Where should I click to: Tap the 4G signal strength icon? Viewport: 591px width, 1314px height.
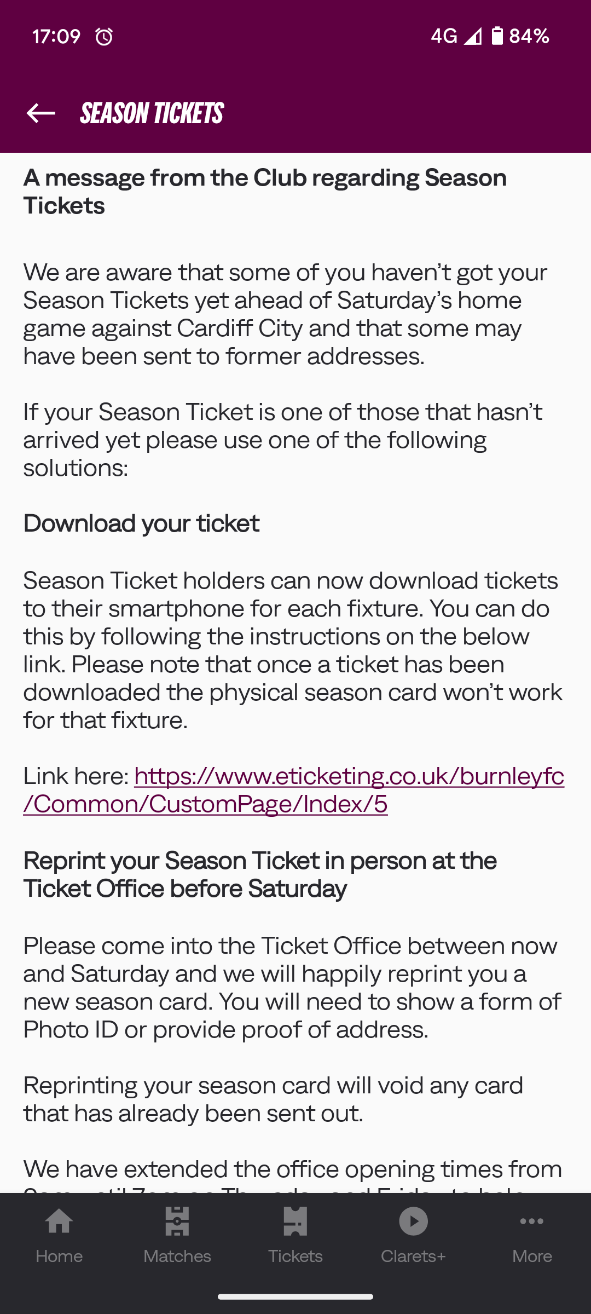click(x=473, y=36)
